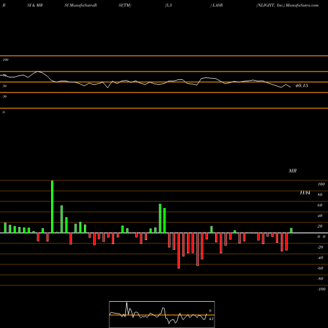Viewport: 328px width, 328px height.
Task: Click the tallest green MRSI bar
Action: [52, 207]
